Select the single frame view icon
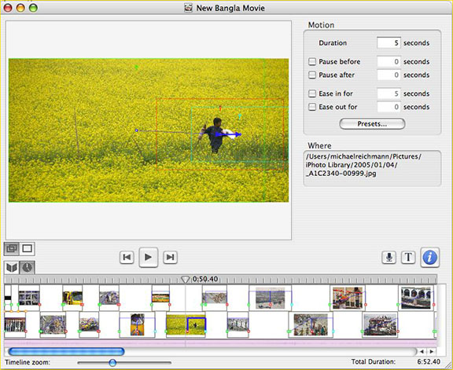 28,248
